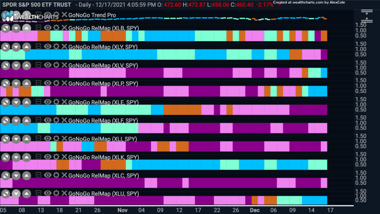The width and height of the screenshot is (380, 214).
Task: Move the RelMap XLY pane up
Action: (26, 47)
